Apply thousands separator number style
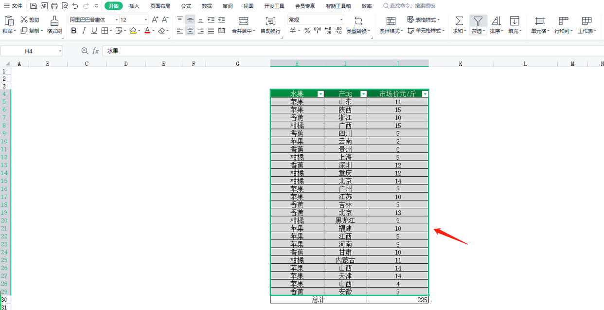Screen dimensions: 604x310 pyautogui.click(x=318, y=31)
